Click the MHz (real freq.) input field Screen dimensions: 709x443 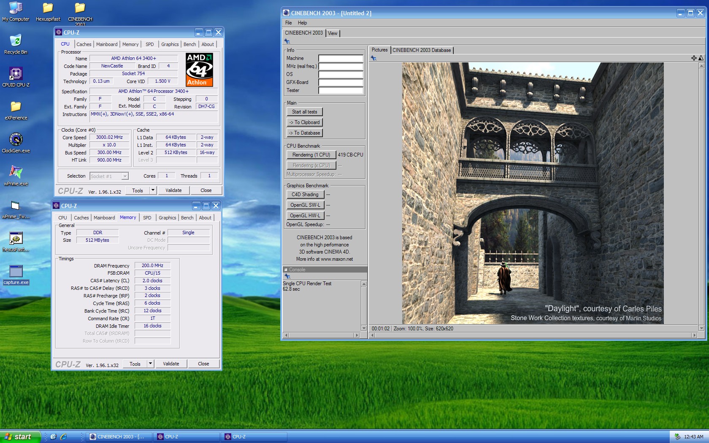click(x=341, y=66)
